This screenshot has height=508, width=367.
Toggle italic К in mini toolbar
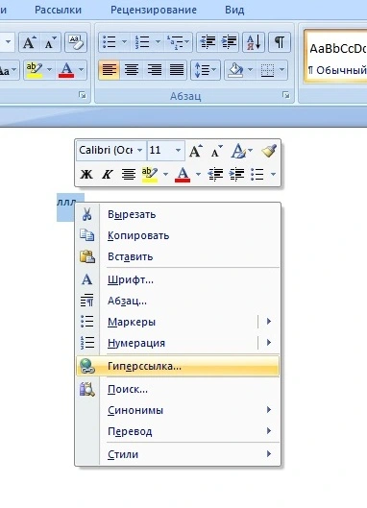coord(107,175)
